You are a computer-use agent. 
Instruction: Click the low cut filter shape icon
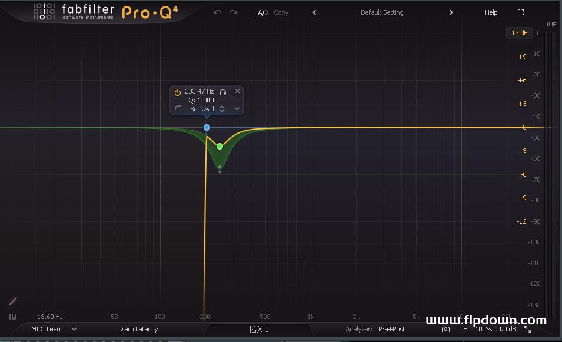click(x=178, y=109)
